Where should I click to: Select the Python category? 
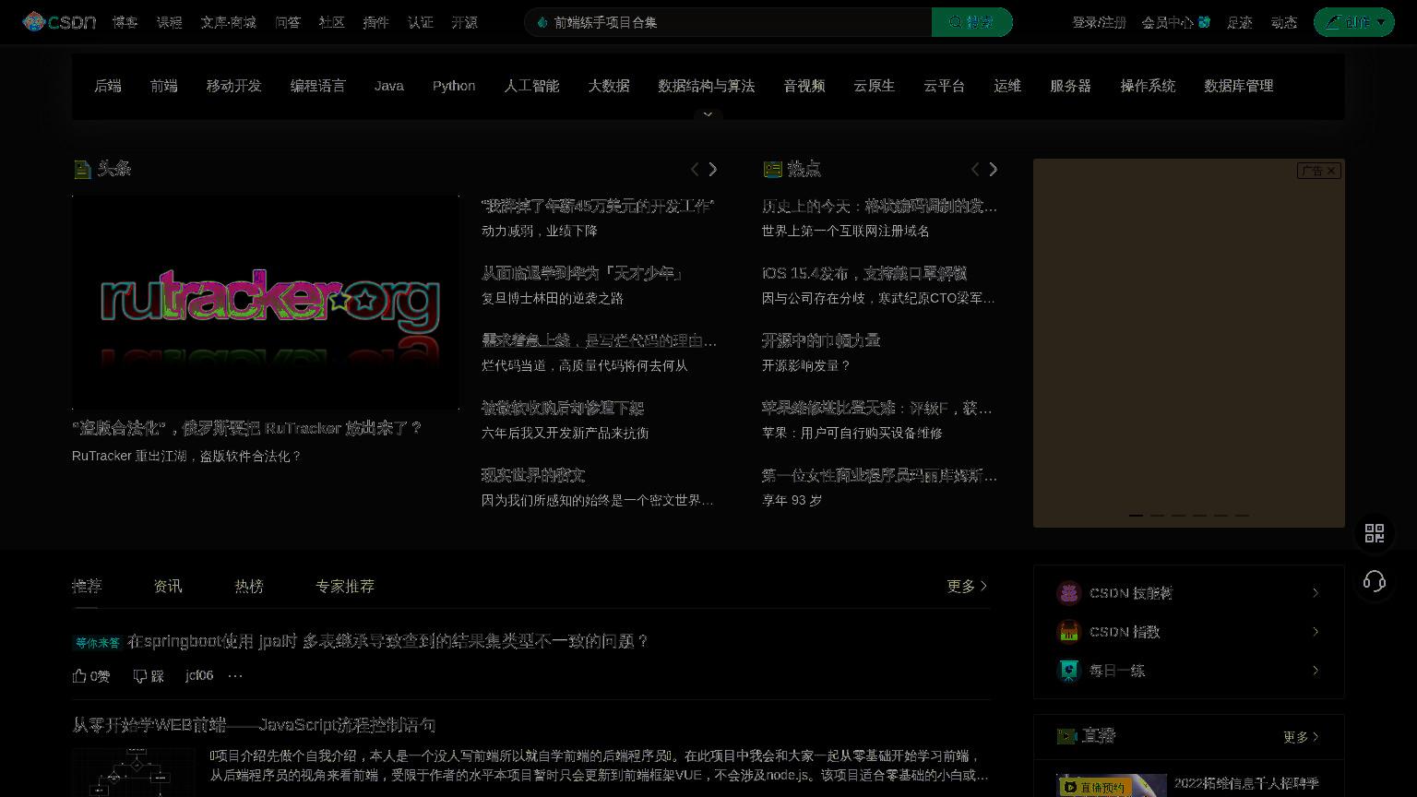click(454, 86)
